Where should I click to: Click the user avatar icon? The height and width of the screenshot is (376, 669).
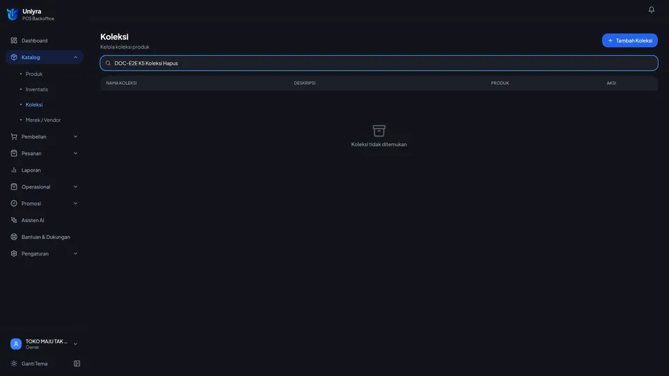point(16,343)
